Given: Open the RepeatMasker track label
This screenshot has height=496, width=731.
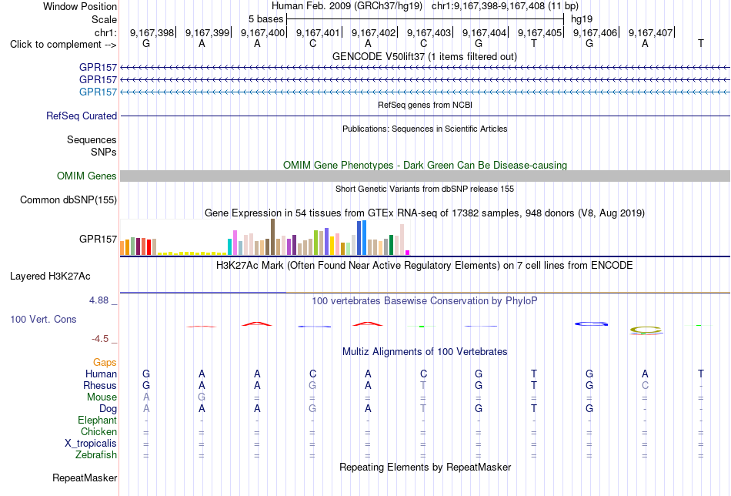Looking at the screenshot, I should (x=85, y=478).
